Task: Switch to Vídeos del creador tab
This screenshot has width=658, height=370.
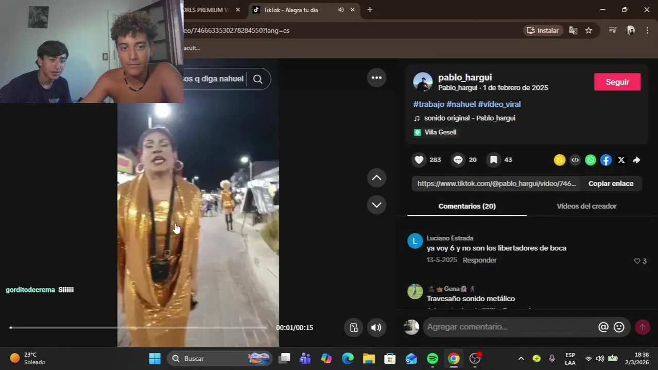Action: coord(586,206)
